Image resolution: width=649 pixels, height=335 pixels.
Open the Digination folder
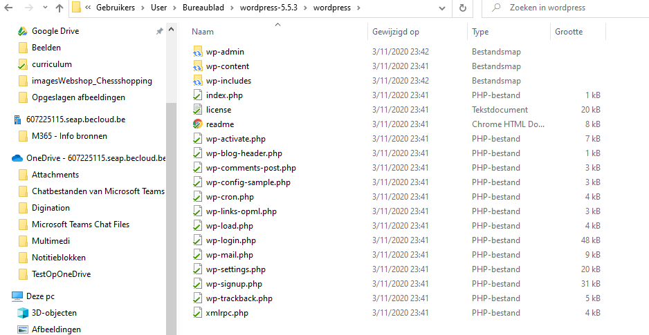point(51,208)
